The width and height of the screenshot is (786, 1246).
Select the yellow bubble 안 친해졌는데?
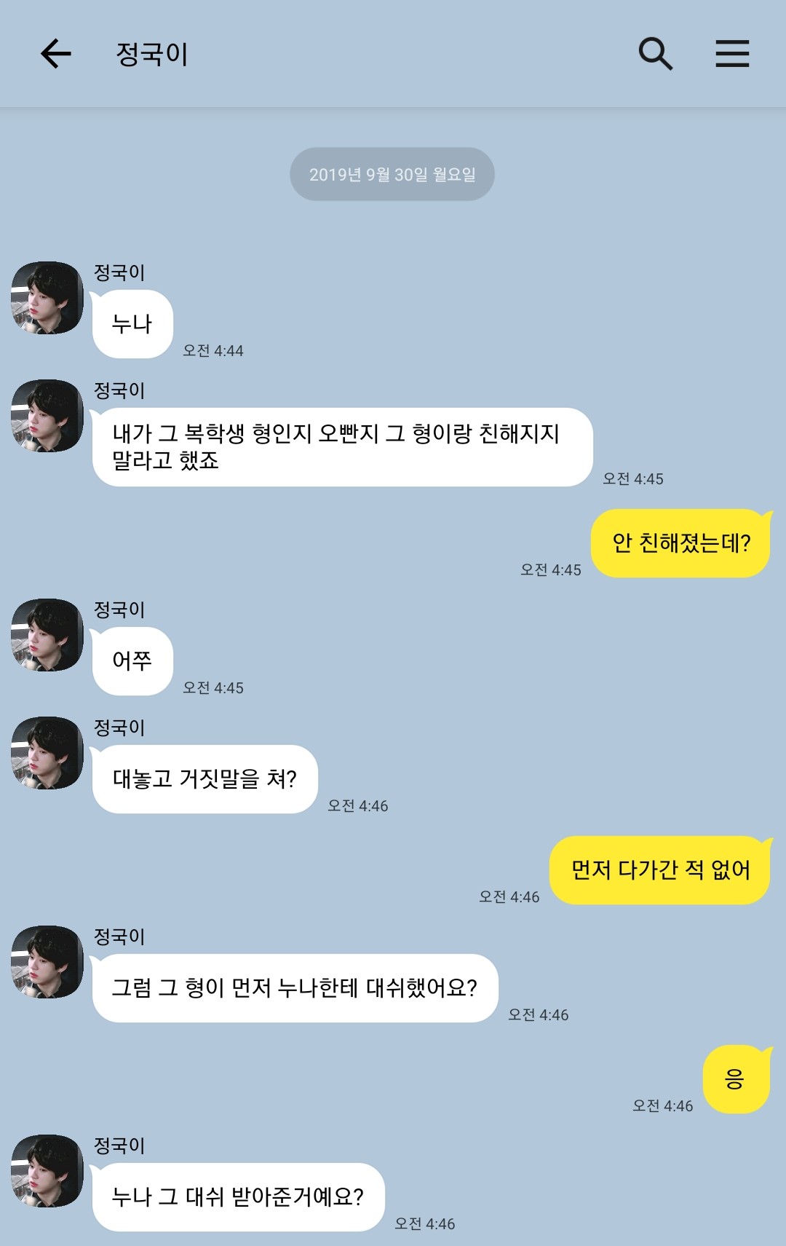click(x=680, y=543)
